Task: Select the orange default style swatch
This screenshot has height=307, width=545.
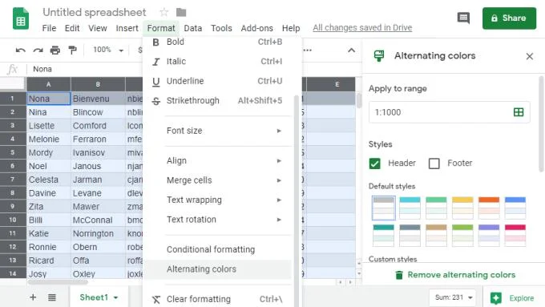Action: click(489, 208)
